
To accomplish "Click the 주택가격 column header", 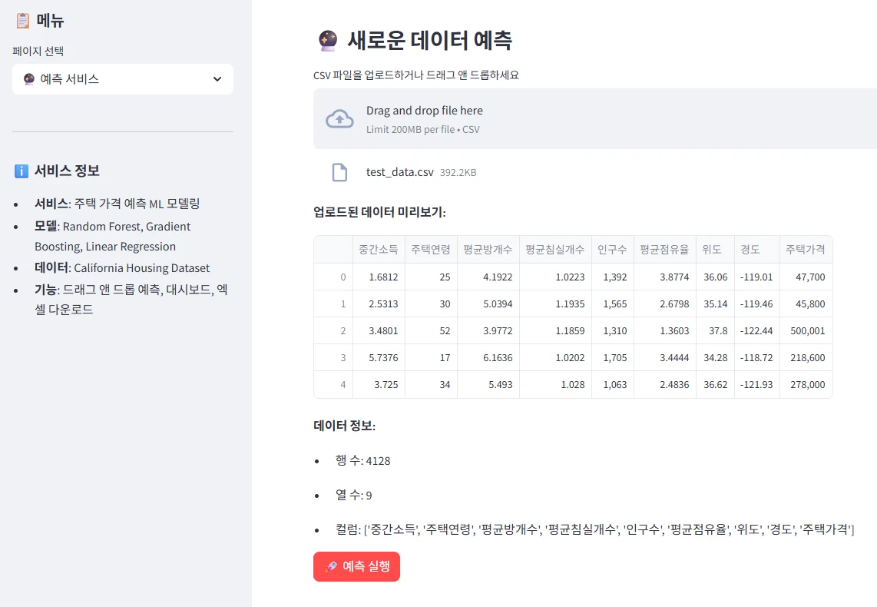I will pos(806,250).
